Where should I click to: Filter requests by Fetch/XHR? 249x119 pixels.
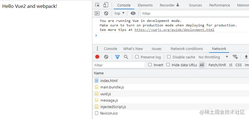[217, 65]
